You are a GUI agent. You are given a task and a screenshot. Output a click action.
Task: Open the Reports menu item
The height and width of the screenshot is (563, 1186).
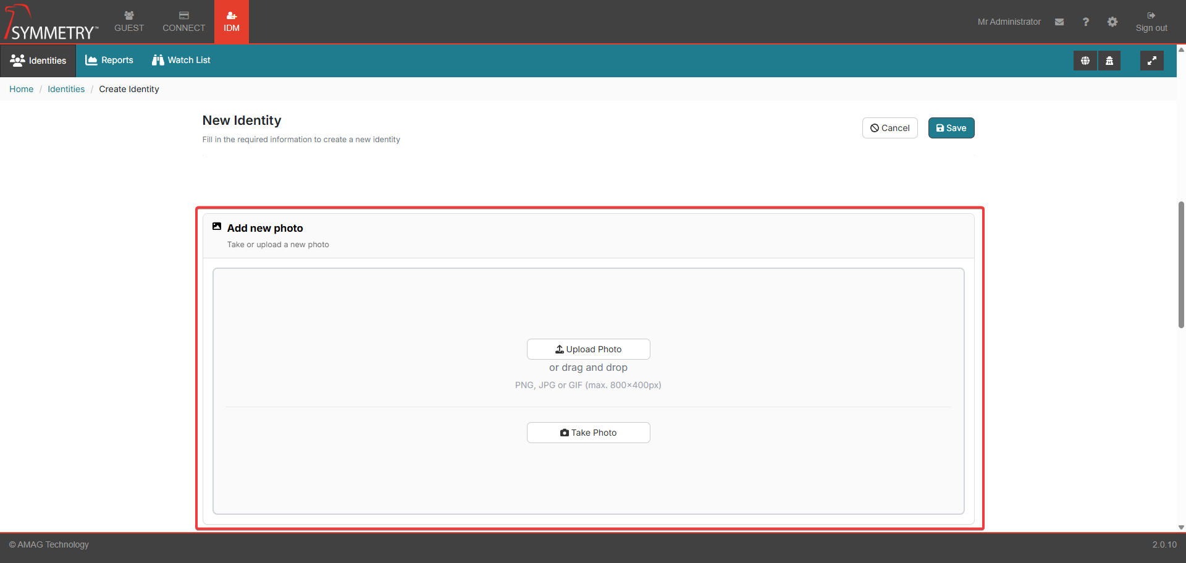[109, 60]
